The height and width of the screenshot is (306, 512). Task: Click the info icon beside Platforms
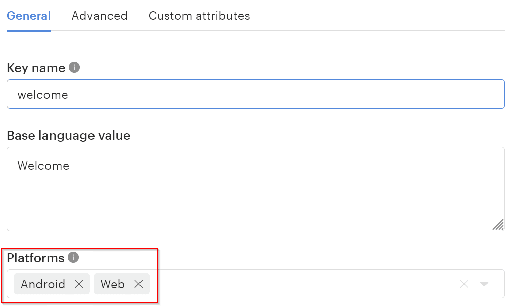[73, 258]
